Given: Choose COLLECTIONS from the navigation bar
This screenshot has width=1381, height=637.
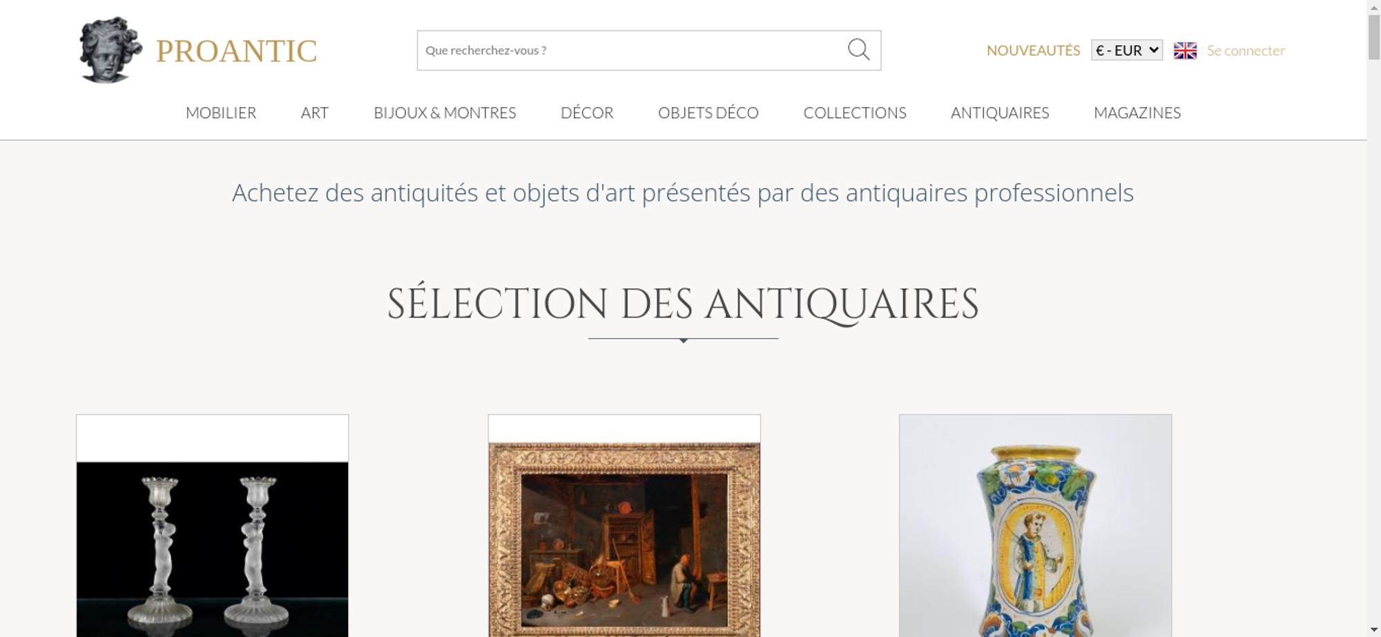Looking at the screenshot, I should pyautogui.click(x=855, y=112).
